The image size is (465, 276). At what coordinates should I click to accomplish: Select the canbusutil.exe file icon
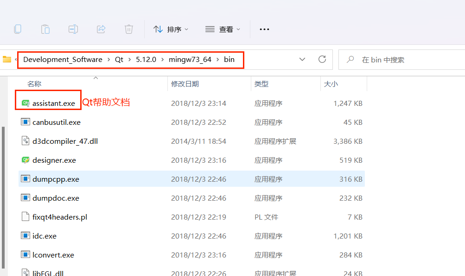25,122
